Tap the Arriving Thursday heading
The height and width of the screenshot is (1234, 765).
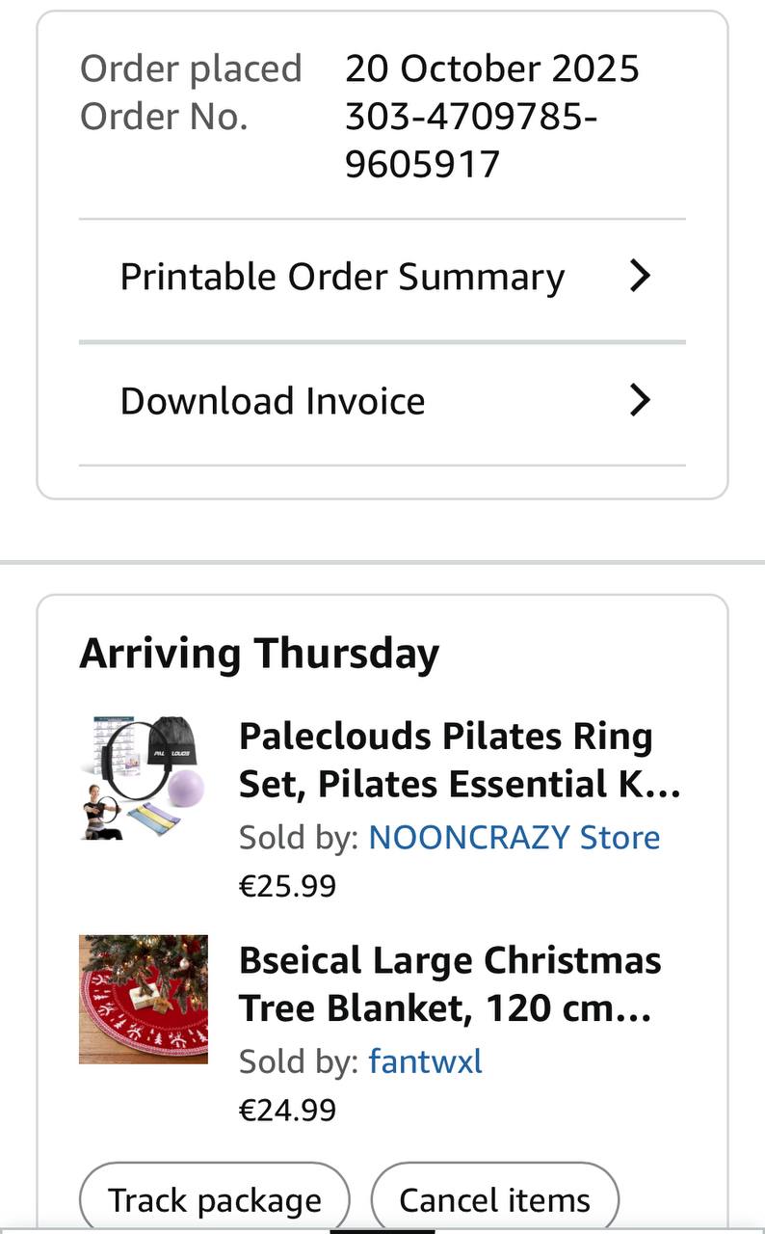point(259,654)
